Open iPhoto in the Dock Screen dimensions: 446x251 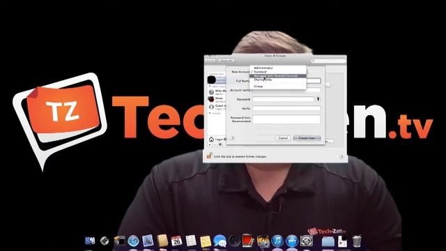click(x=263, y=241)
